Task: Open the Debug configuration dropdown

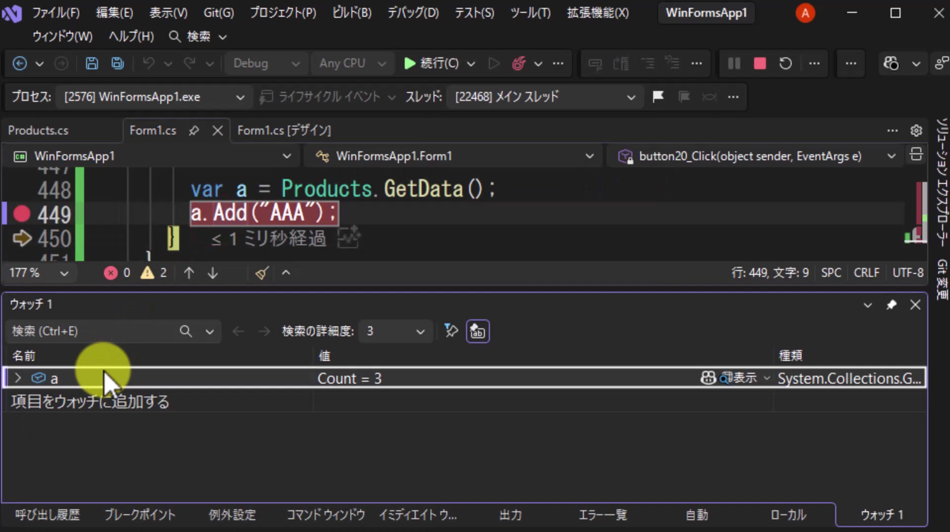Action: click(x=266, y=63)
